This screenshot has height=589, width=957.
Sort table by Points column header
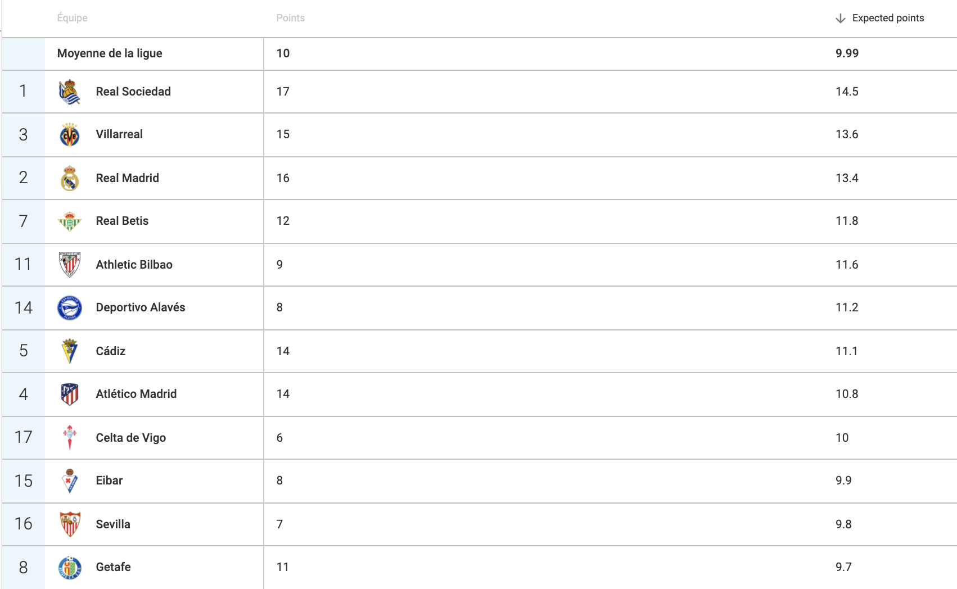pos(291,18)
